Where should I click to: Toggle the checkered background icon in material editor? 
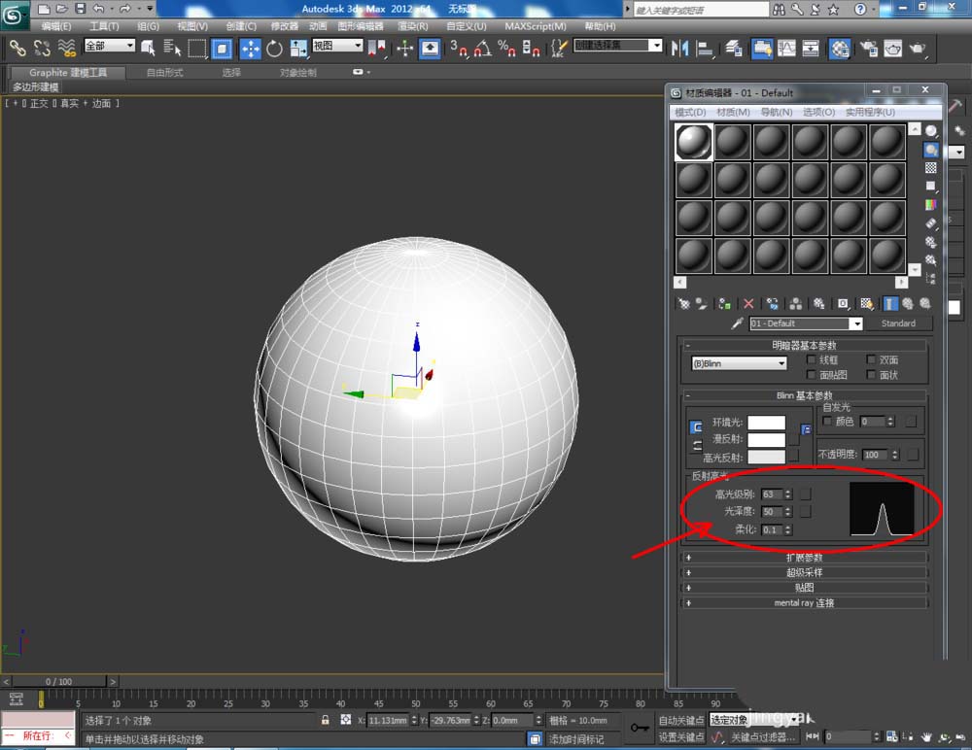tap(931, 167)
